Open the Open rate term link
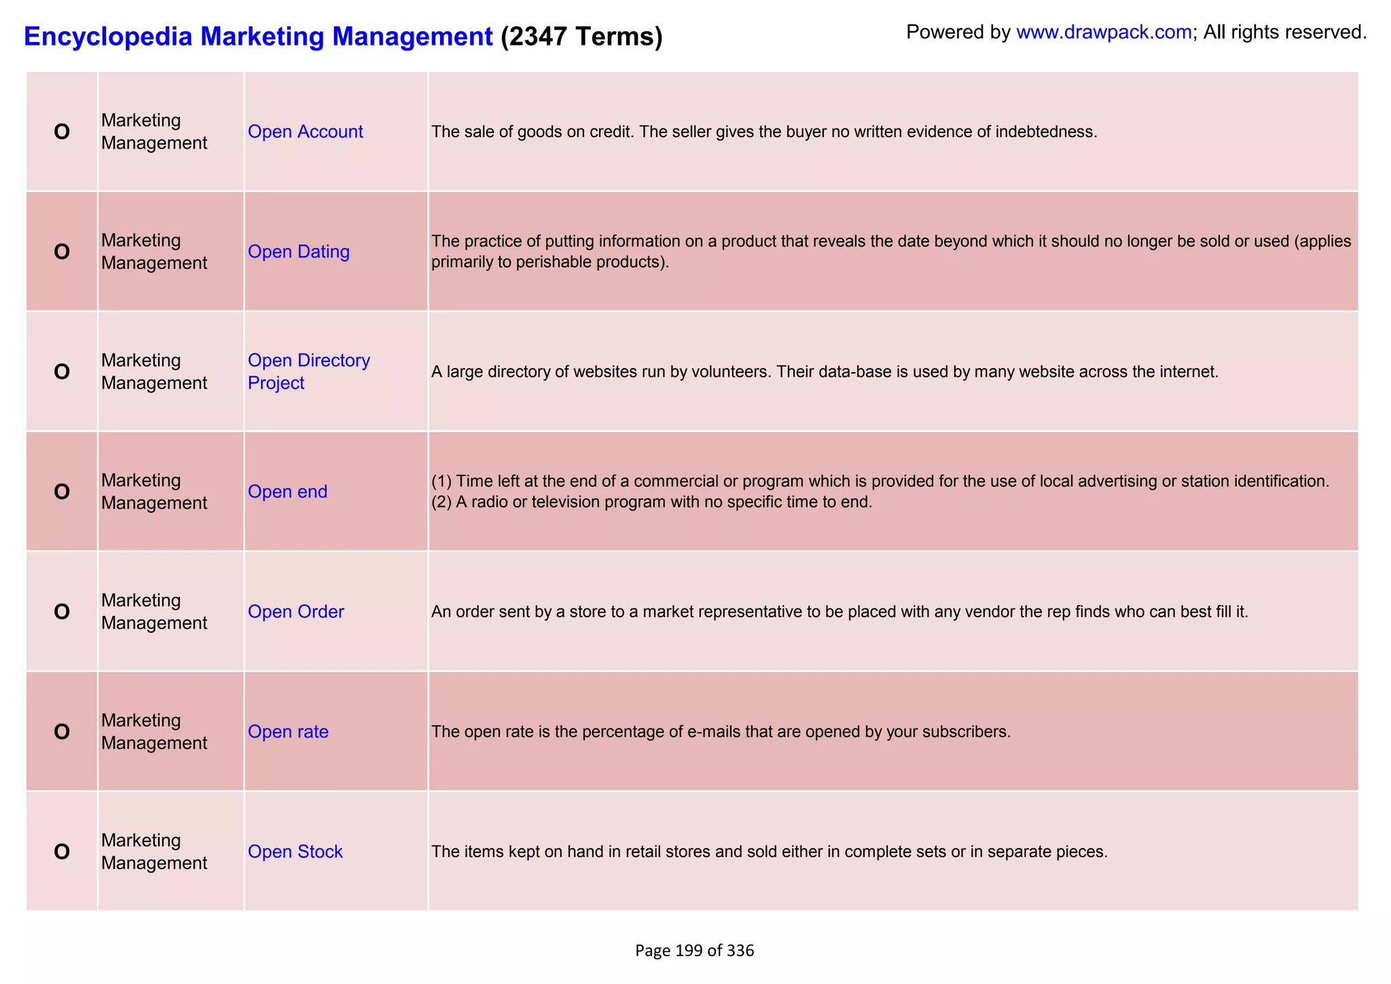1391x984 pixels. pyautogui.click(x=288, y=732)
